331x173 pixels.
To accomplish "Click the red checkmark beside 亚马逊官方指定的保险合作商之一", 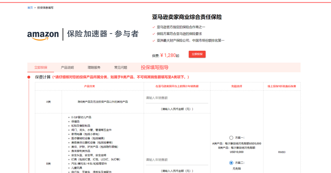I will point(154,27).
